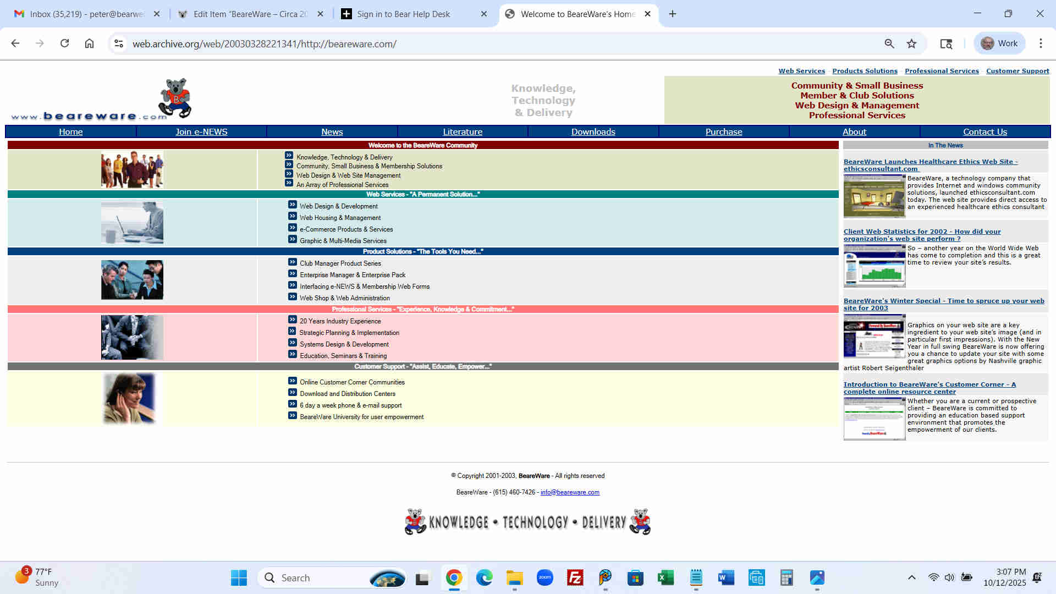This screenshot has width=1056, height=594.
Task: Open Excel from the taskbar
Action: click(x=665, y=577)
